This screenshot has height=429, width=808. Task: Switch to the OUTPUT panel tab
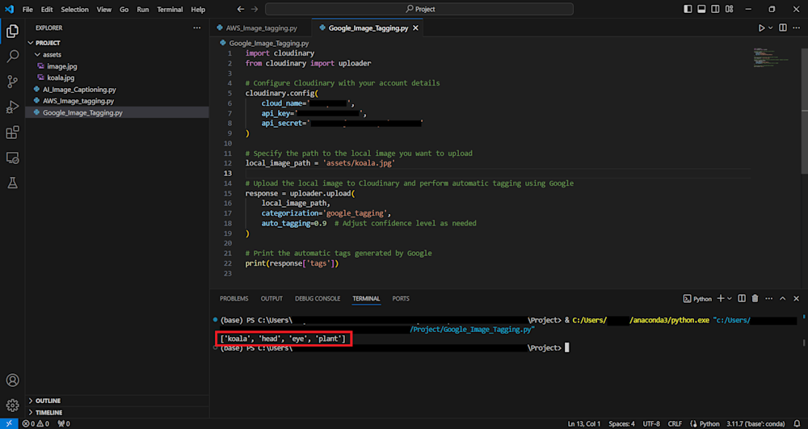click(271, 299)
